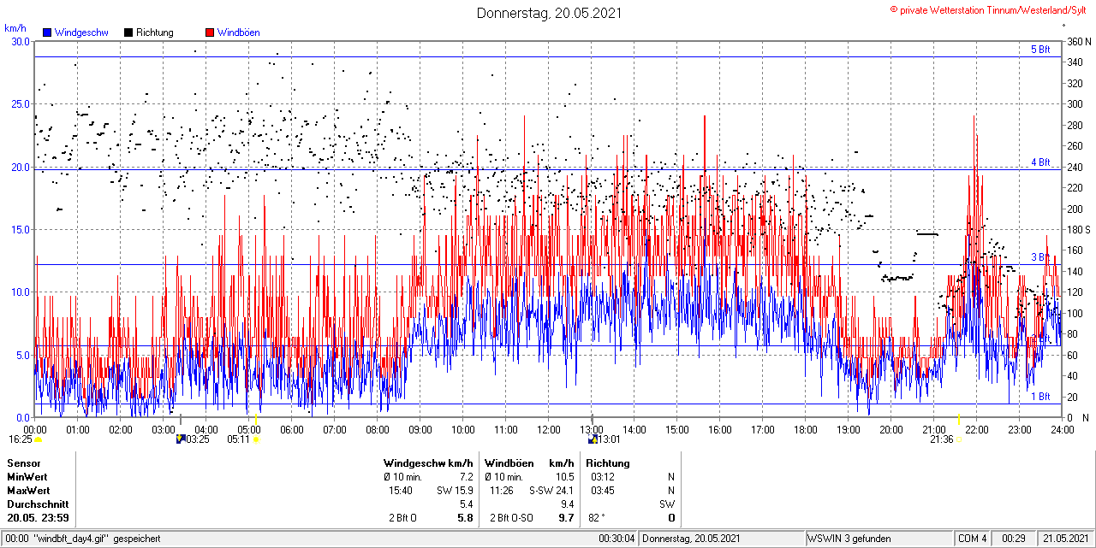Click the yellow icon next to 21:36
1096x548 pixels.
(960, 439)
